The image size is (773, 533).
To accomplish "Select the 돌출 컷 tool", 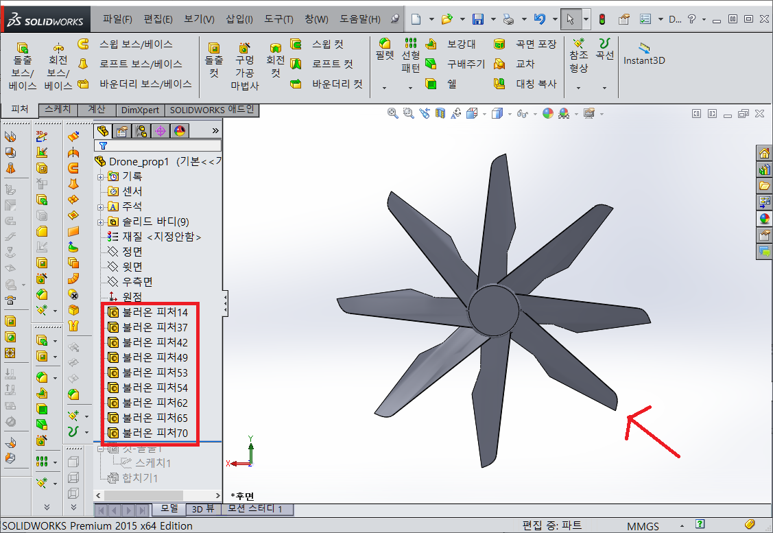I will 214,60.
